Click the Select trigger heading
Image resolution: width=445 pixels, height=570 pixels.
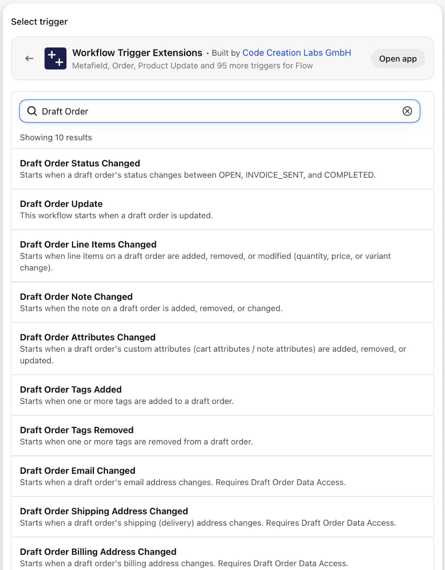(39, 22)
